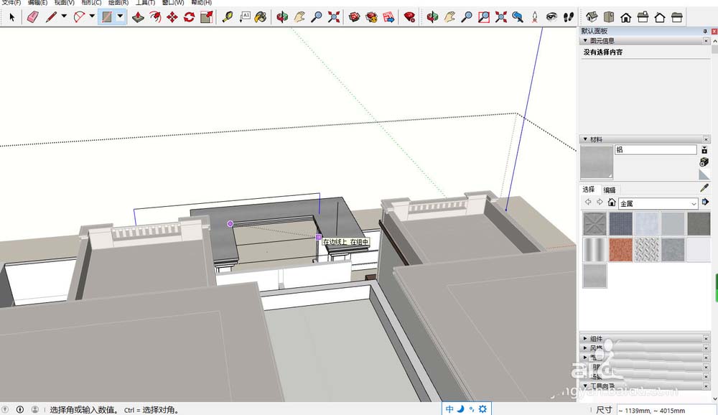Image resolution: width=718 pixels, height=415 pixels.
Task: Switch to the 编辑 tab in Materials
Action: point(610,189)
